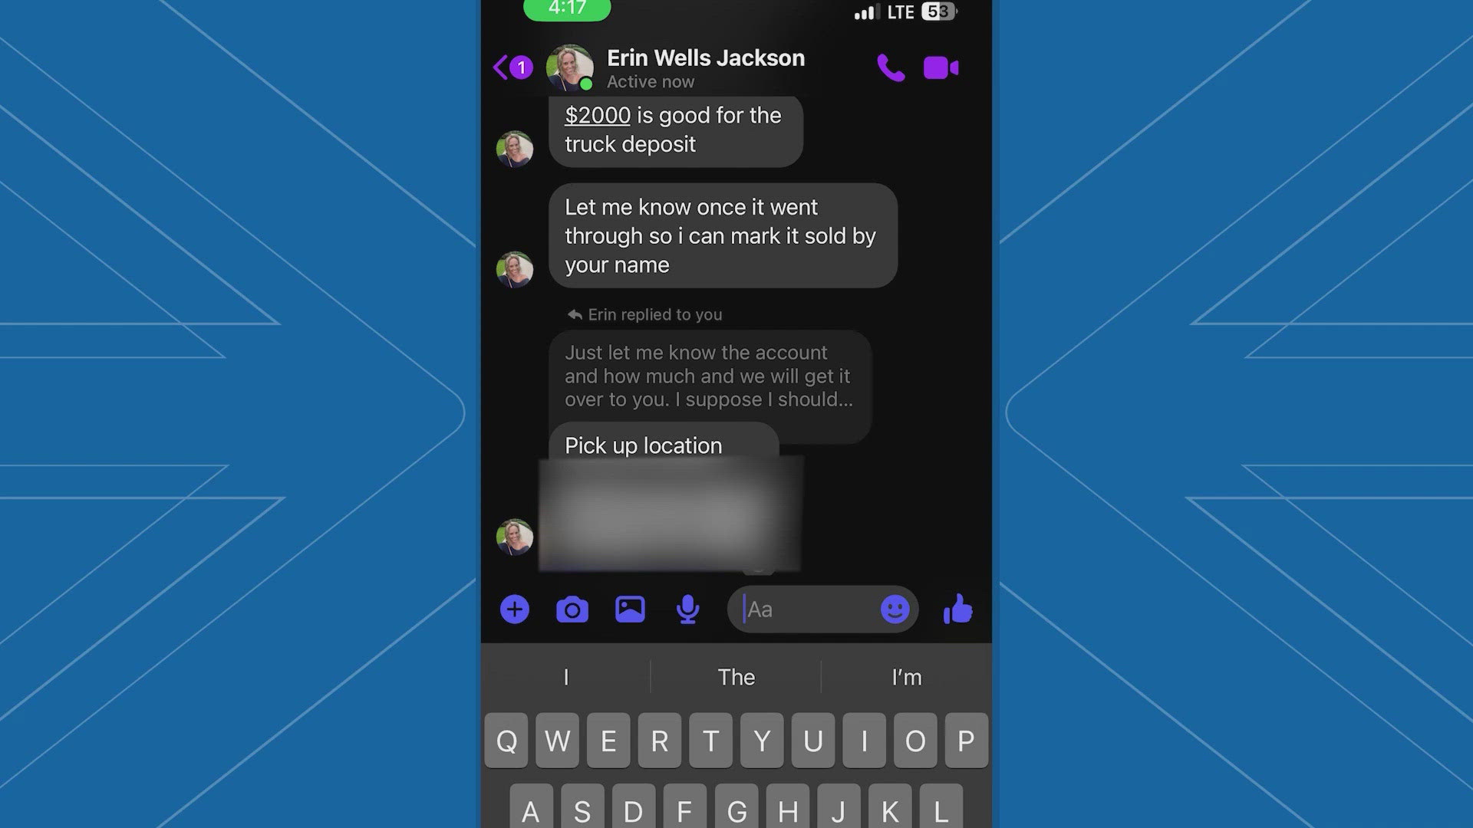Expand the replied message context
The width and height of the screenshot is (1473, 828).
(708, 375)
